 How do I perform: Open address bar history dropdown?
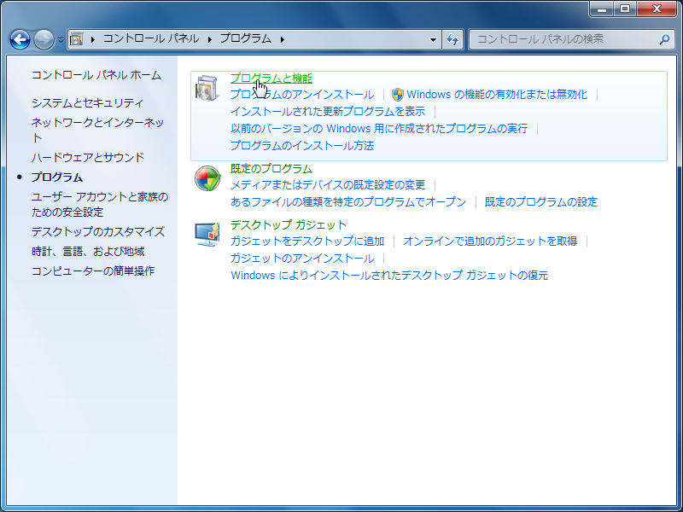pyautogui.click(x=433, y=39)
